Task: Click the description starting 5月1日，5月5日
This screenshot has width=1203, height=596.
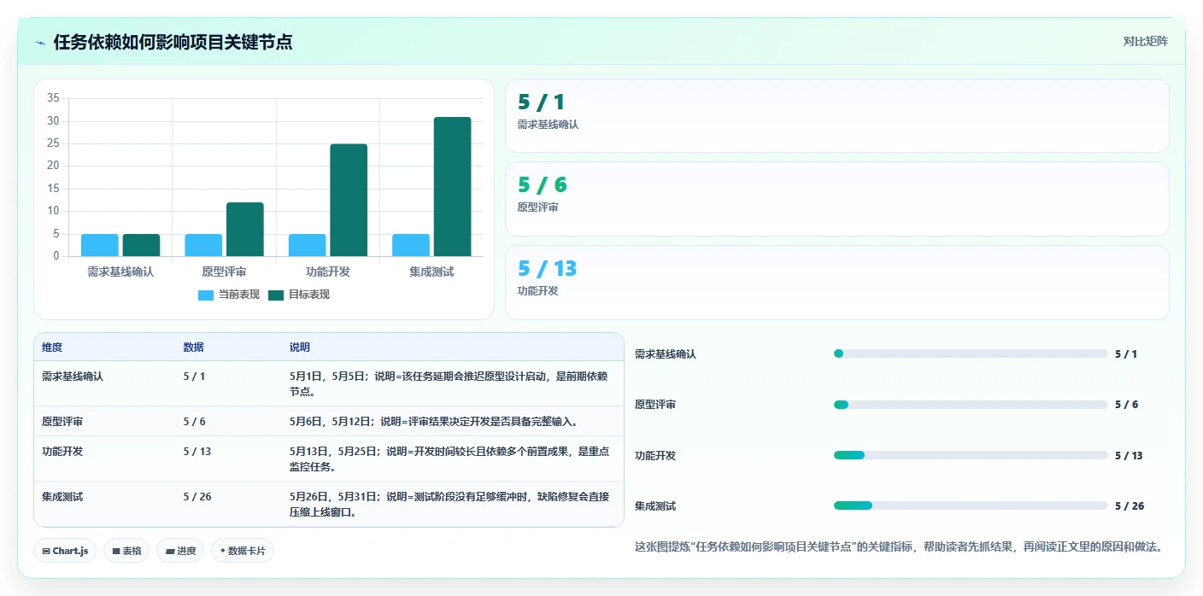Action: tap(450, 384)
